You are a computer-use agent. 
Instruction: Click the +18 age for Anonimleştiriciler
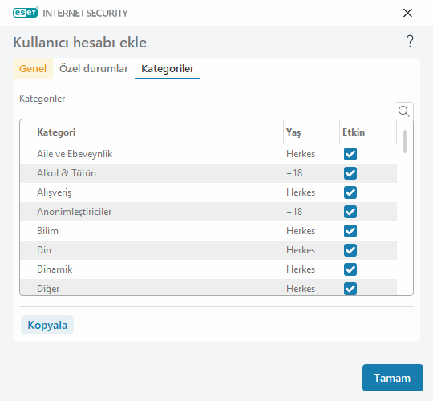294,212
